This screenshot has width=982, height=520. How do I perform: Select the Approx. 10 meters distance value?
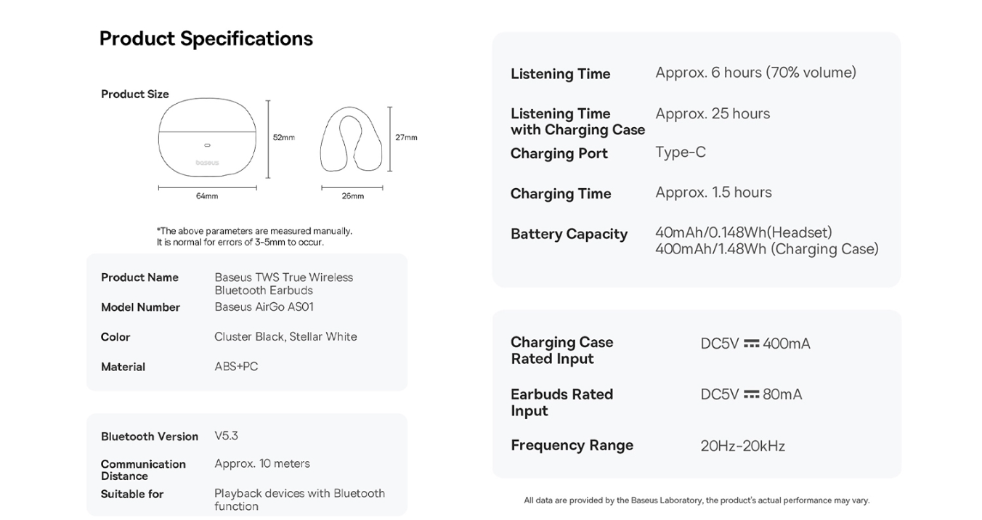point(262,463)
